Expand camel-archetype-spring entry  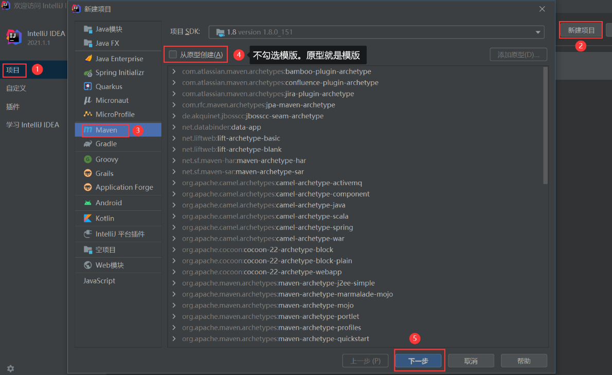point(174,227)
